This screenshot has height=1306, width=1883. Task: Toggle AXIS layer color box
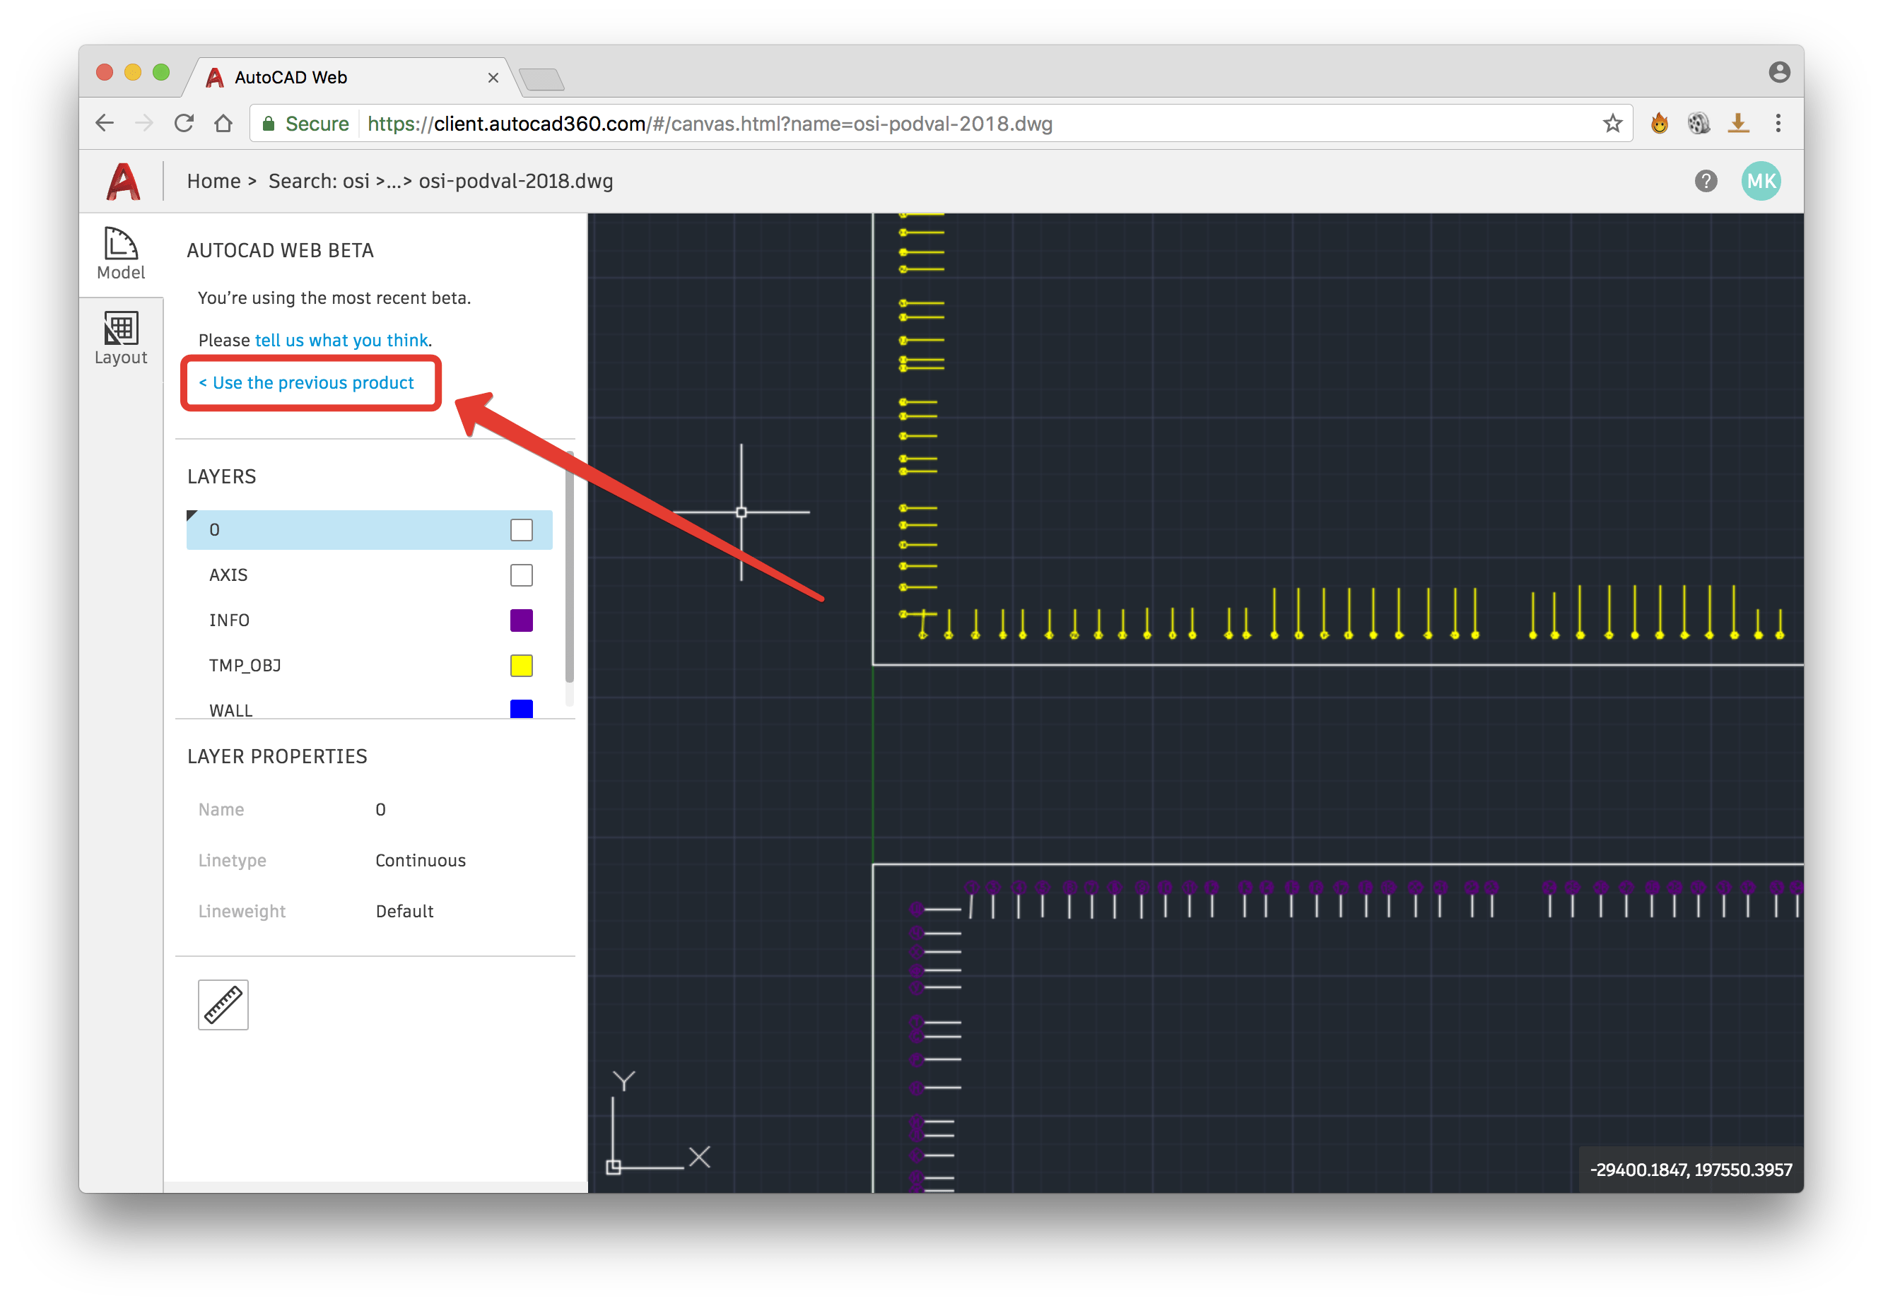[x=521, y=575]
